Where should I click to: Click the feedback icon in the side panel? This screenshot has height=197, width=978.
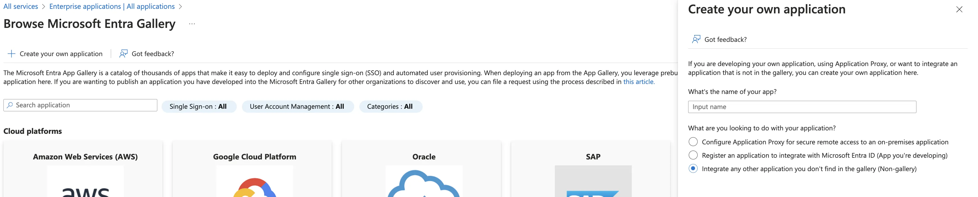[696, 40]
